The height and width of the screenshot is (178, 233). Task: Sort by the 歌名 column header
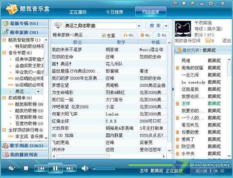click(x=78, y=42)
